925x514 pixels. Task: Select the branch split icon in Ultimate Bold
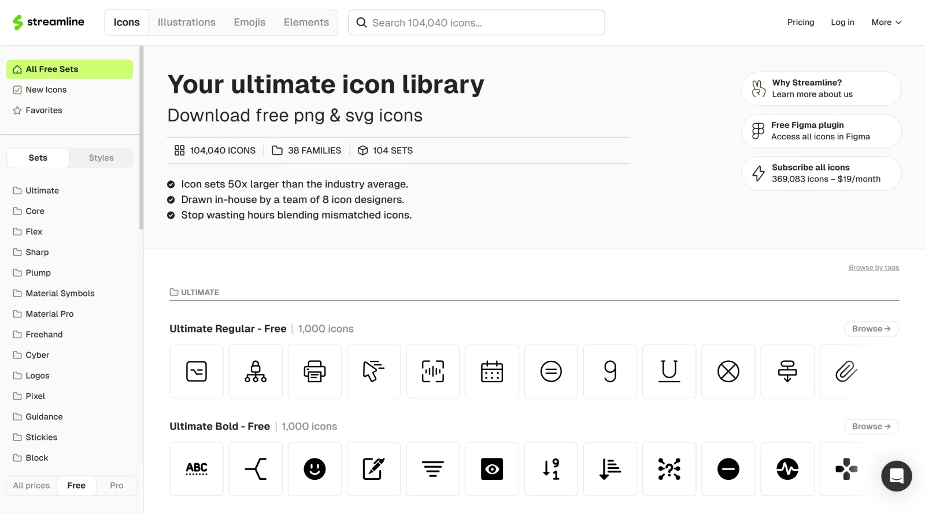[256, 469]
